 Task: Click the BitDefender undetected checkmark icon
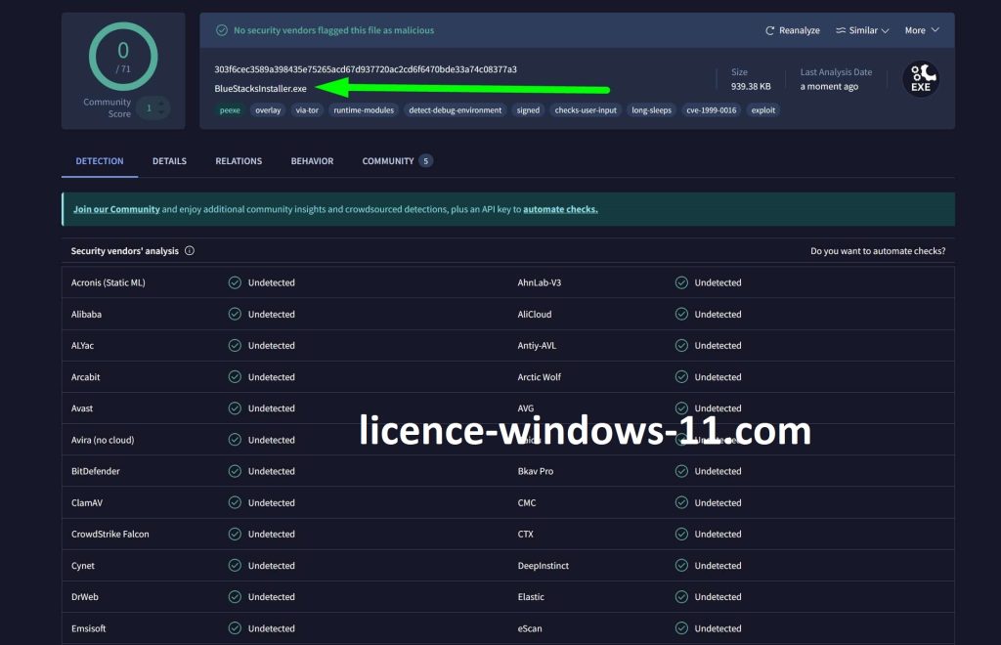(235, 471)
